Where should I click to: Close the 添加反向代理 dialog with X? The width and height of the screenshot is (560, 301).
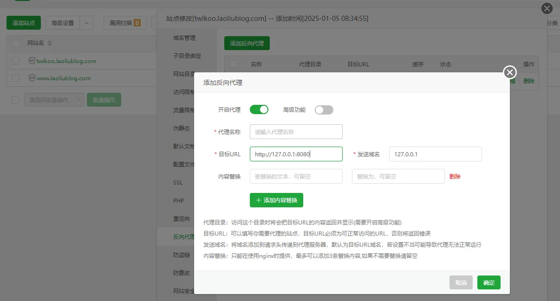[510, 72]
